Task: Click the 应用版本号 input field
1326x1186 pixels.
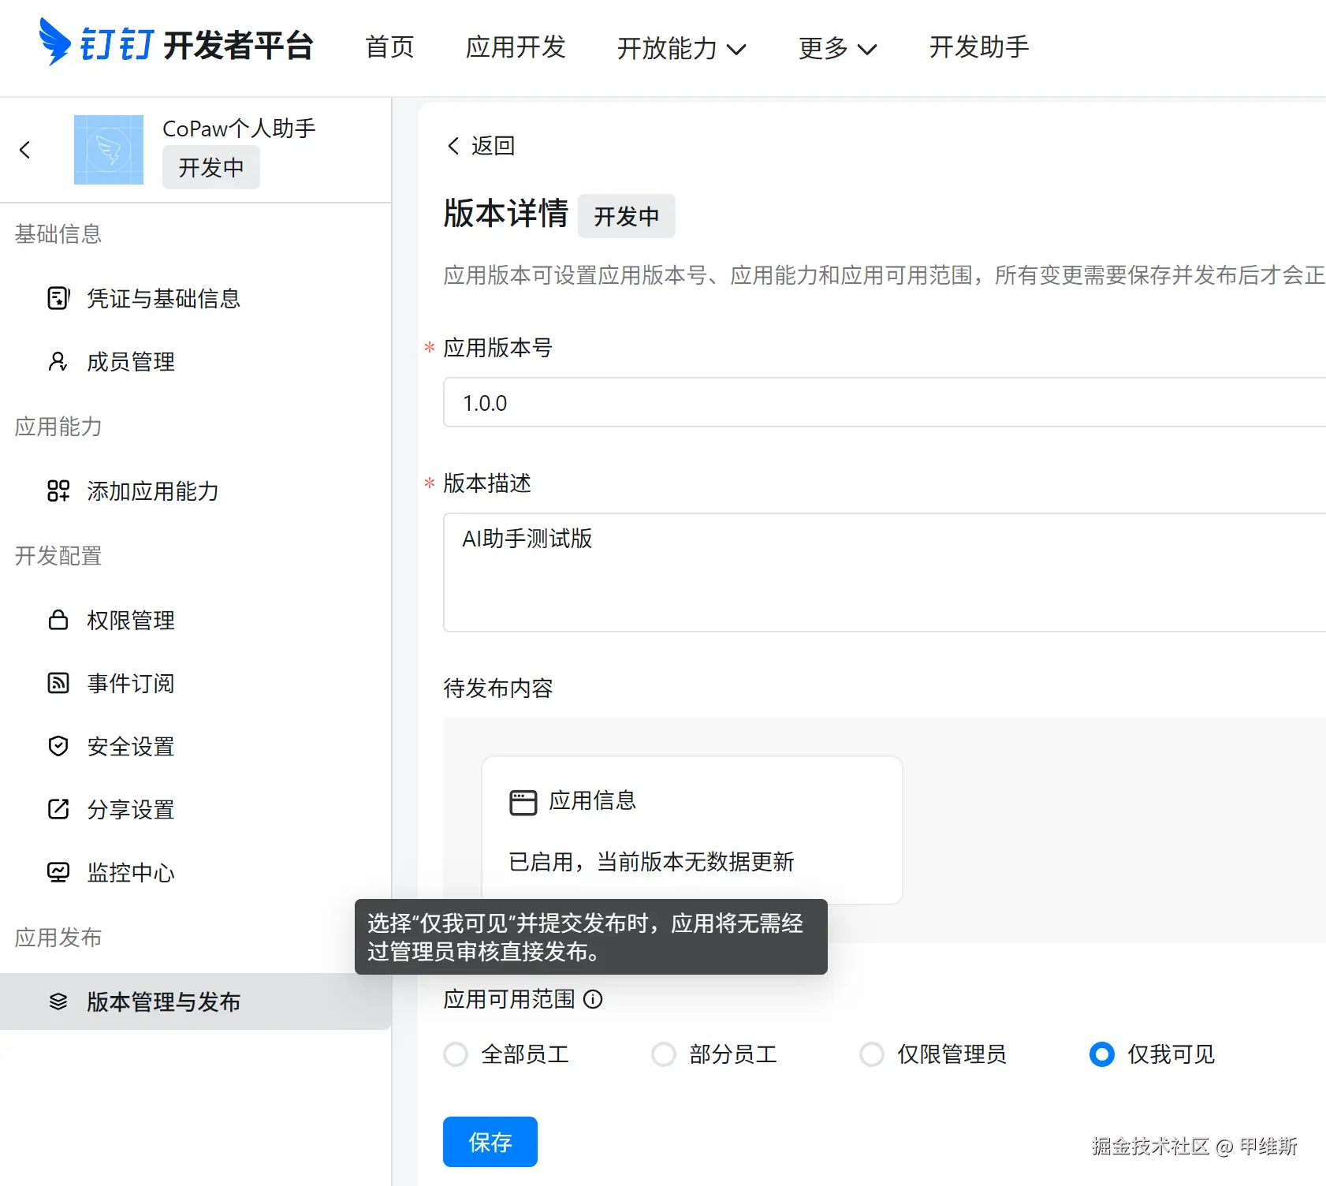Action: click(x=885, y=402)
